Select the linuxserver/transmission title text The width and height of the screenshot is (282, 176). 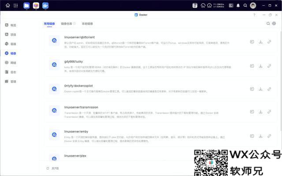[x=81, y=107]
